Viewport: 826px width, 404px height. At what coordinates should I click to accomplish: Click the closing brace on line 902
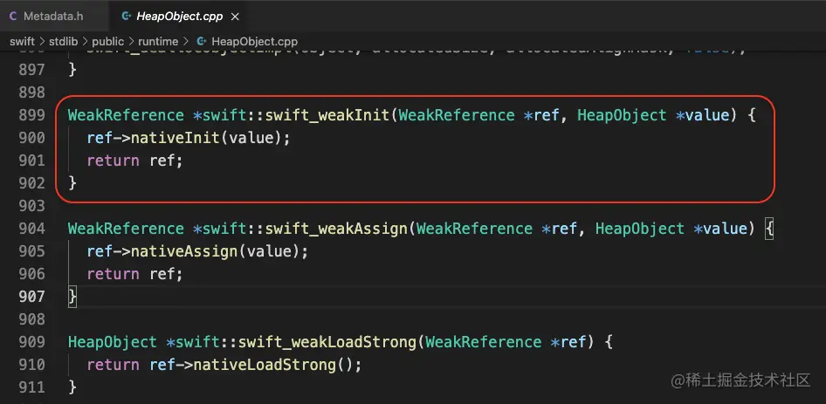72,183
